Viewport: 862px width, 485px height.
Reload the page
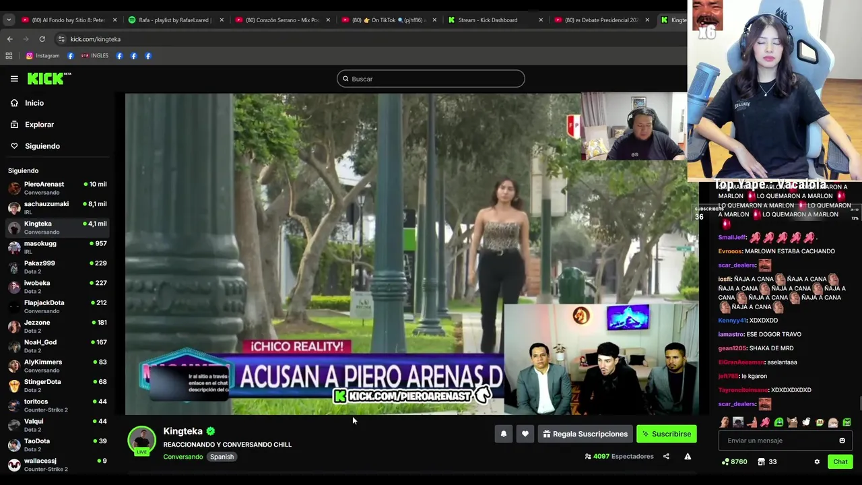click(x=42, y=39)
